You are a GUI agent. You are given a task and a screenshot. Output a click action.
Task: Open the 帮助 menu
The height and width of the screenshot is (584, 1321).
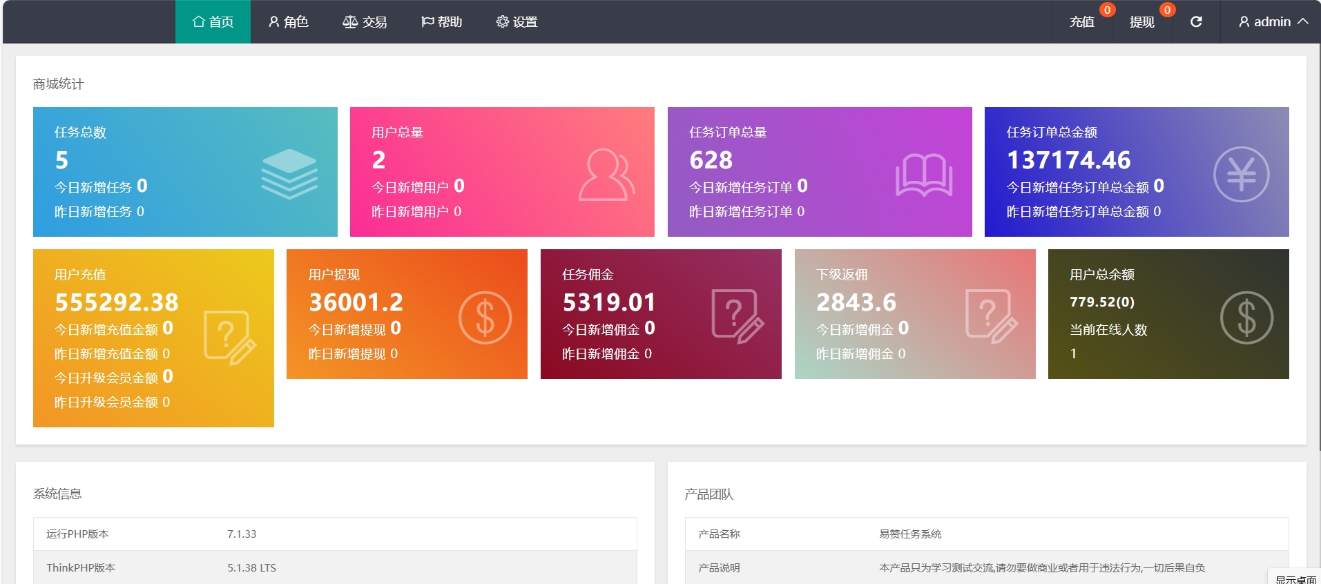pyautogui.click(x=441, y=22)
